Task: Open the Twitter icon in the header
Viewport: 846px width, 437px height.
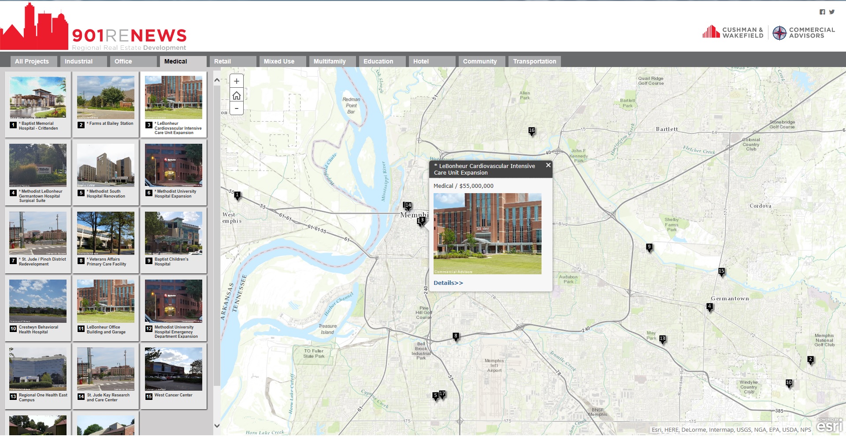Action: pos(832,12)
